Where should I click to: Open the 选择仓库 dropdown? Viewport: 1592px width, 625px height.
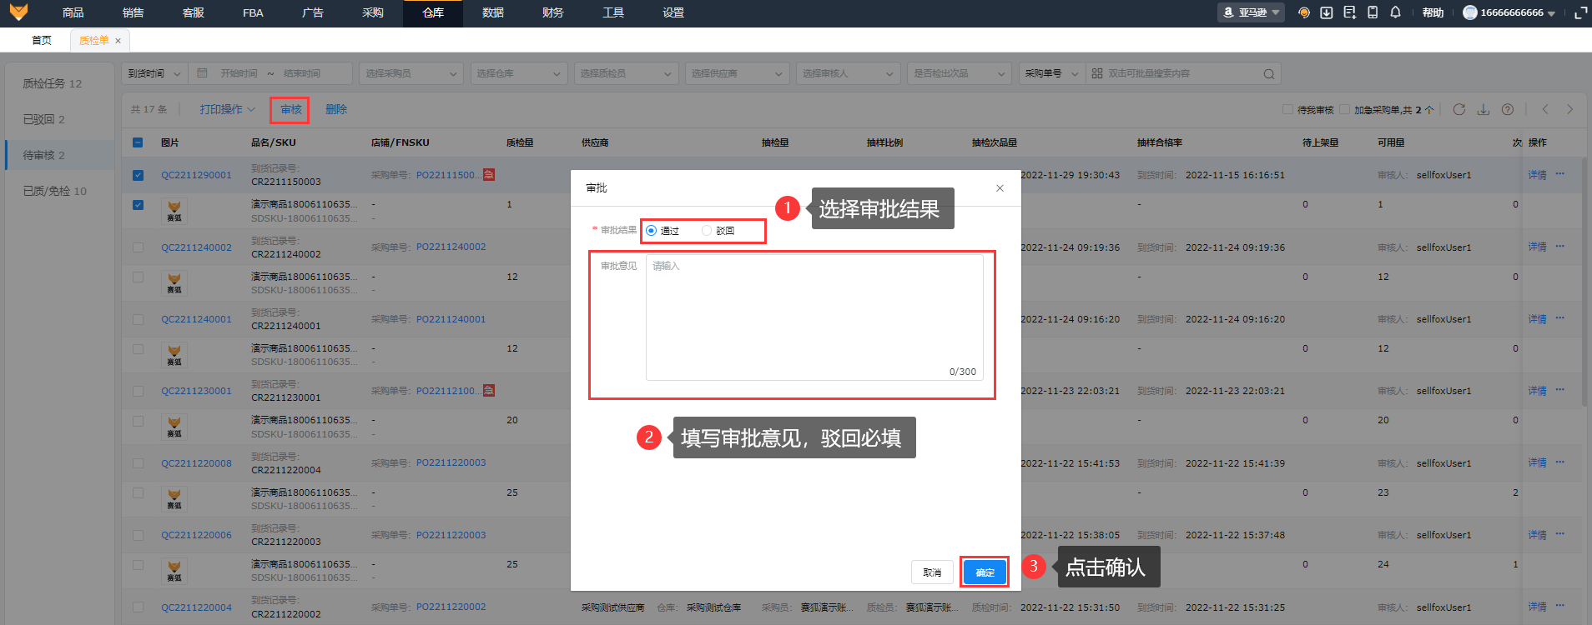pyautogui.click(x=519, y=73)
